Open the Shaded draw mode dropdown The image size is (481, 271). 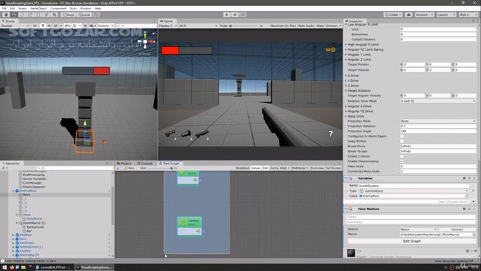[x=15, y=25]
